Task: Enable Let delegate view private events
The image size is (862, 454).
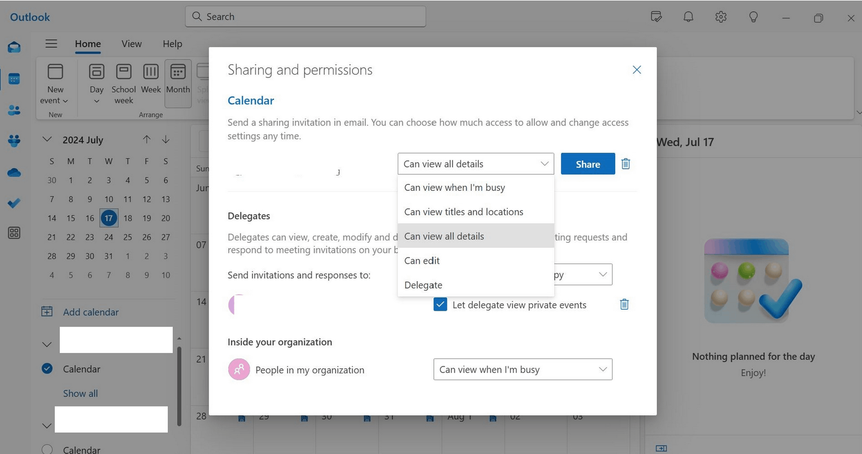Action: [x=440, y=304]
